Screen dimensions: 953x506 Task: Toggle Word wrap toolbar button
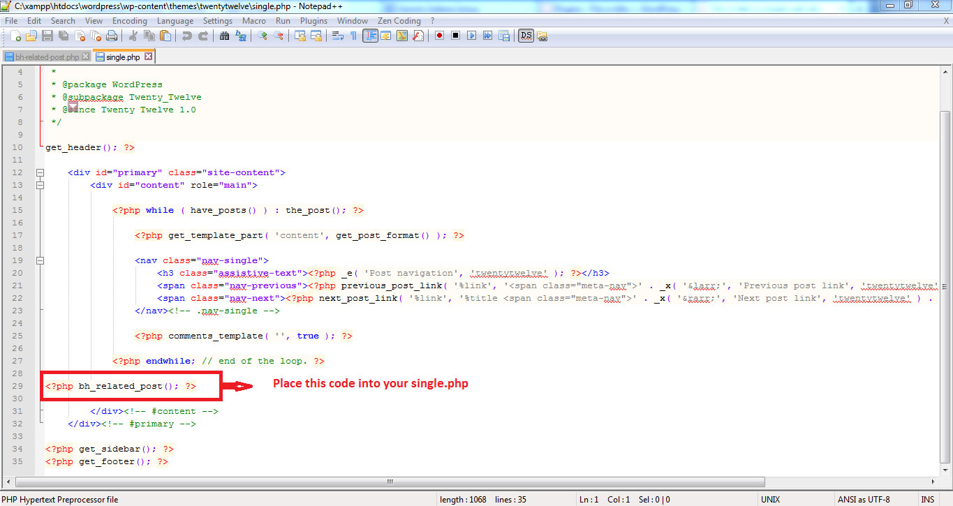pos(338,36)
